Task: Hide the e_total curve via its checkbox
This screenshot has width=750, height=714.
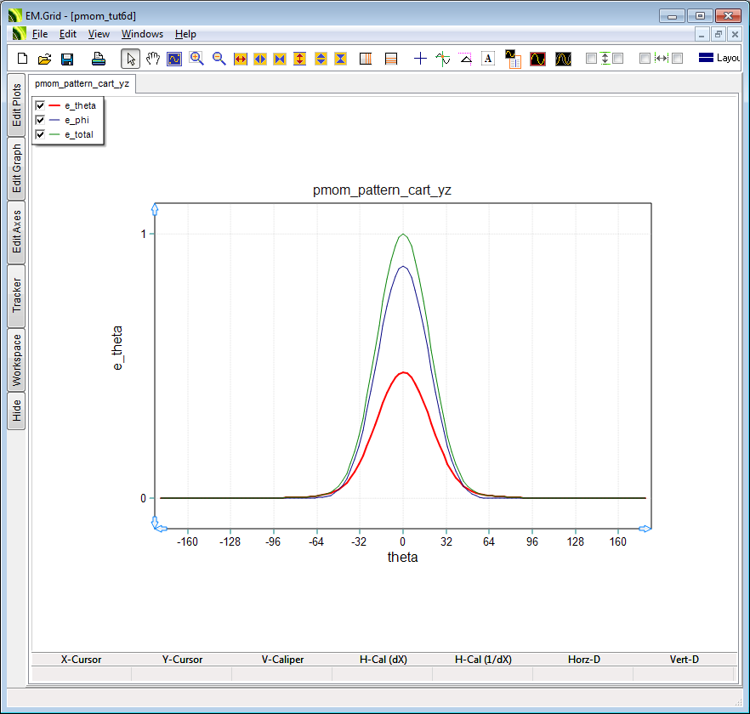Action: pos(40,134)
